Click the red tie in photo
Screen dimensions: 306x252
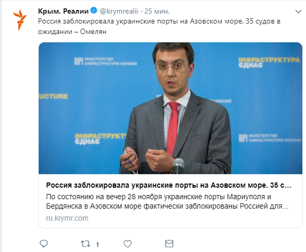173,129
